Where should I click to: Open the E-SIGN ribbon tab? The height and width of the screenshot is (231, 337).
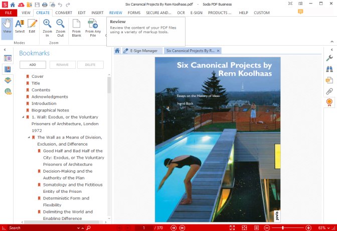[196, 13]
